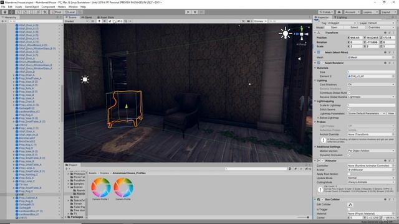Select the Hand tool in the toolbar
Viewport: 399px width, 224px height.
5,12
